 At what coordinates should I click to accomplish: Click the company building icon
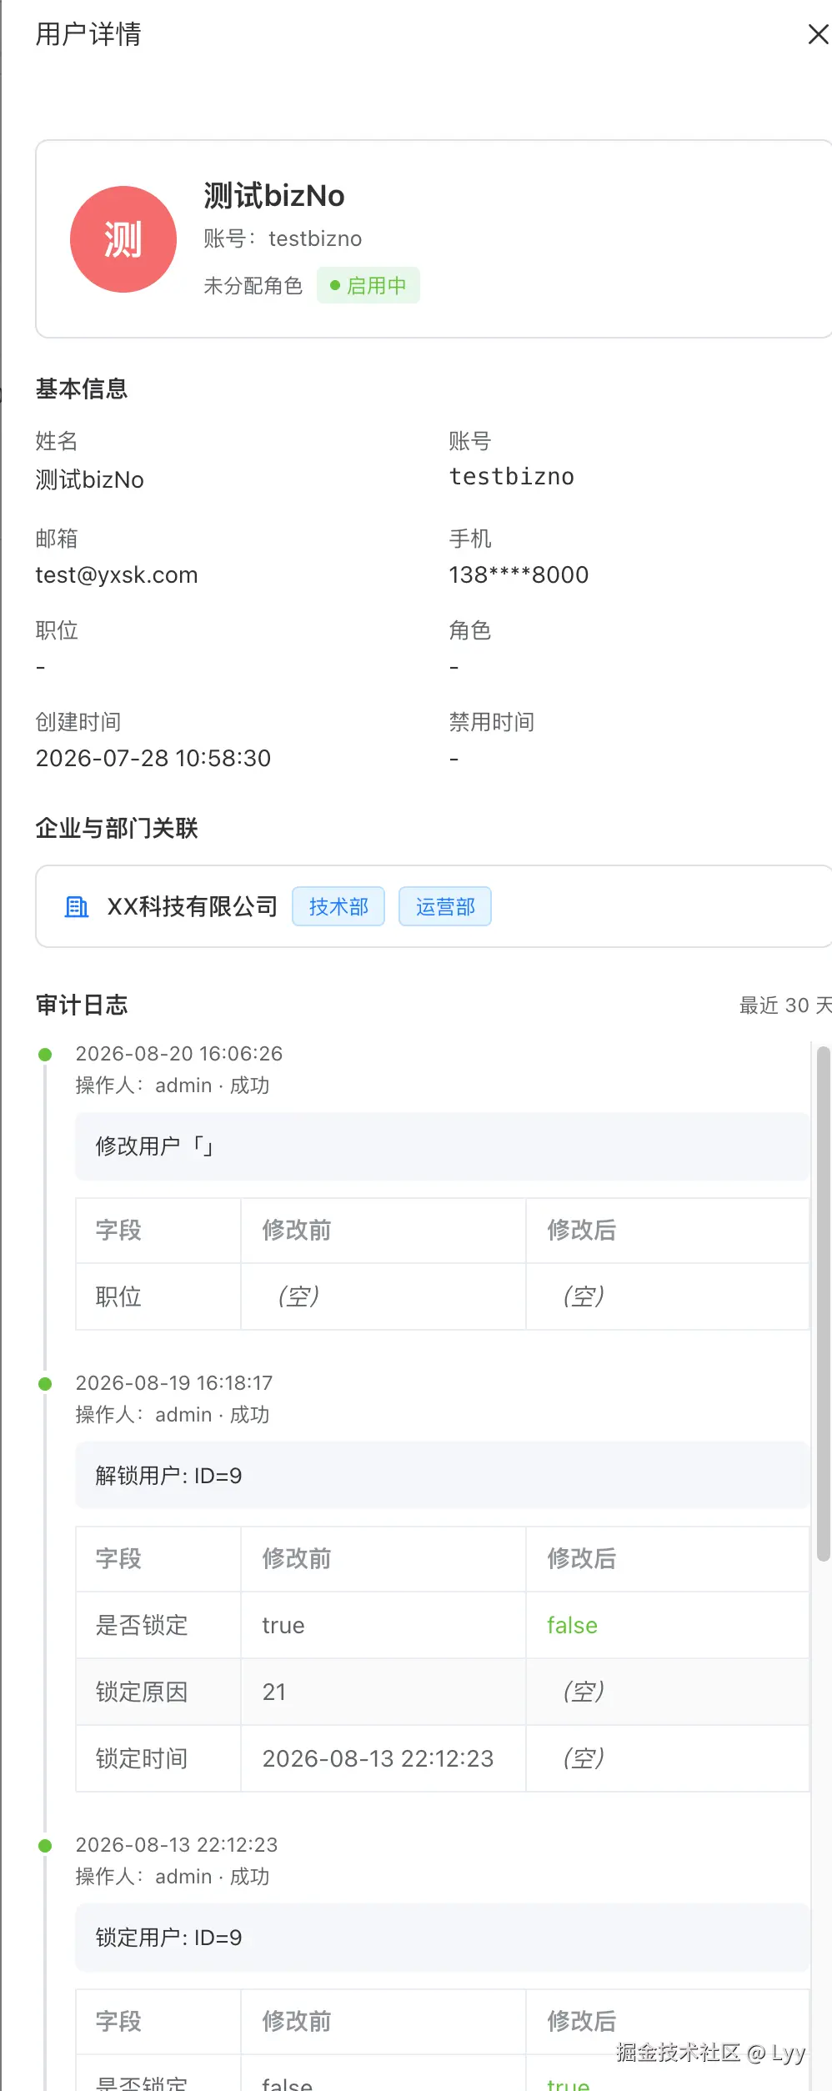click(x=77, y=906)
